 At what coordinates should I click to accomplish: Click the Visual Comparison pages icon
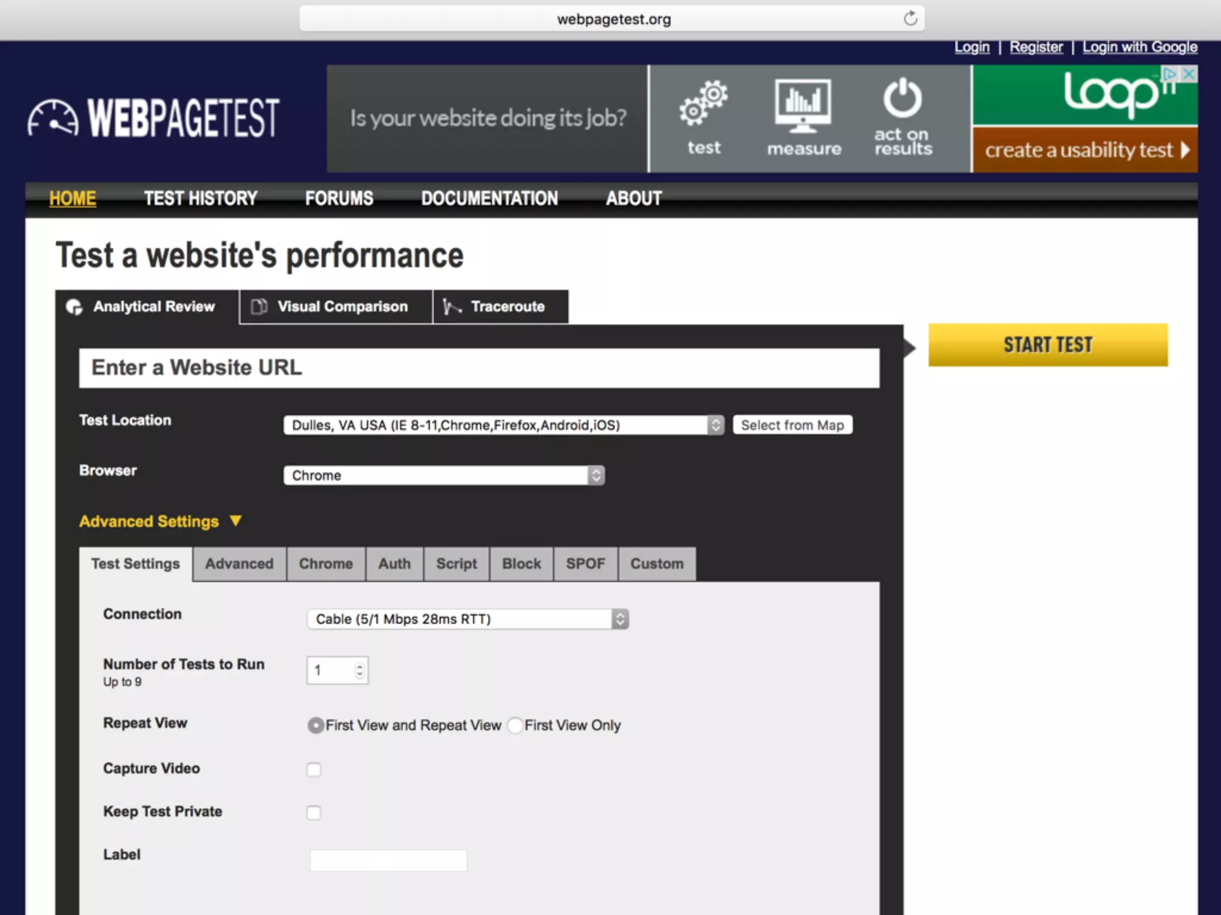259,306
